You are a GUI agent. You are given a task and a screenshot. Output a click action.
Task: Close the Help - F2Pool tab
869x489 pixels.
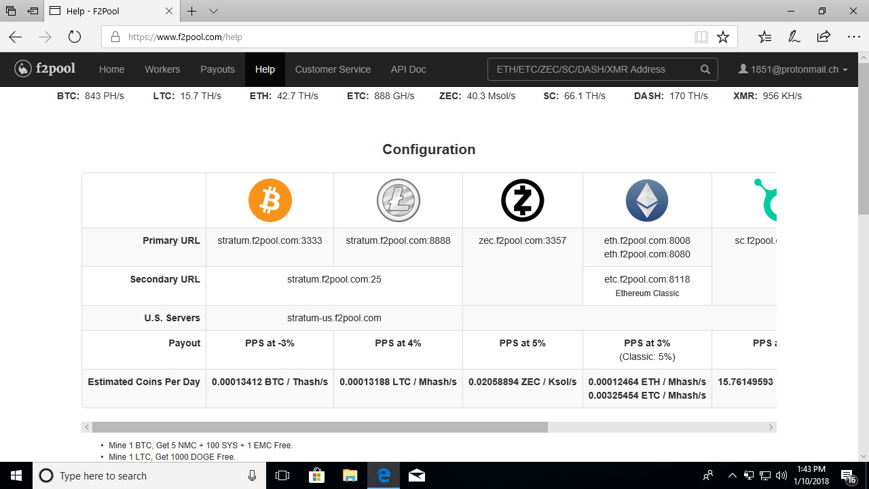[169, 11]
